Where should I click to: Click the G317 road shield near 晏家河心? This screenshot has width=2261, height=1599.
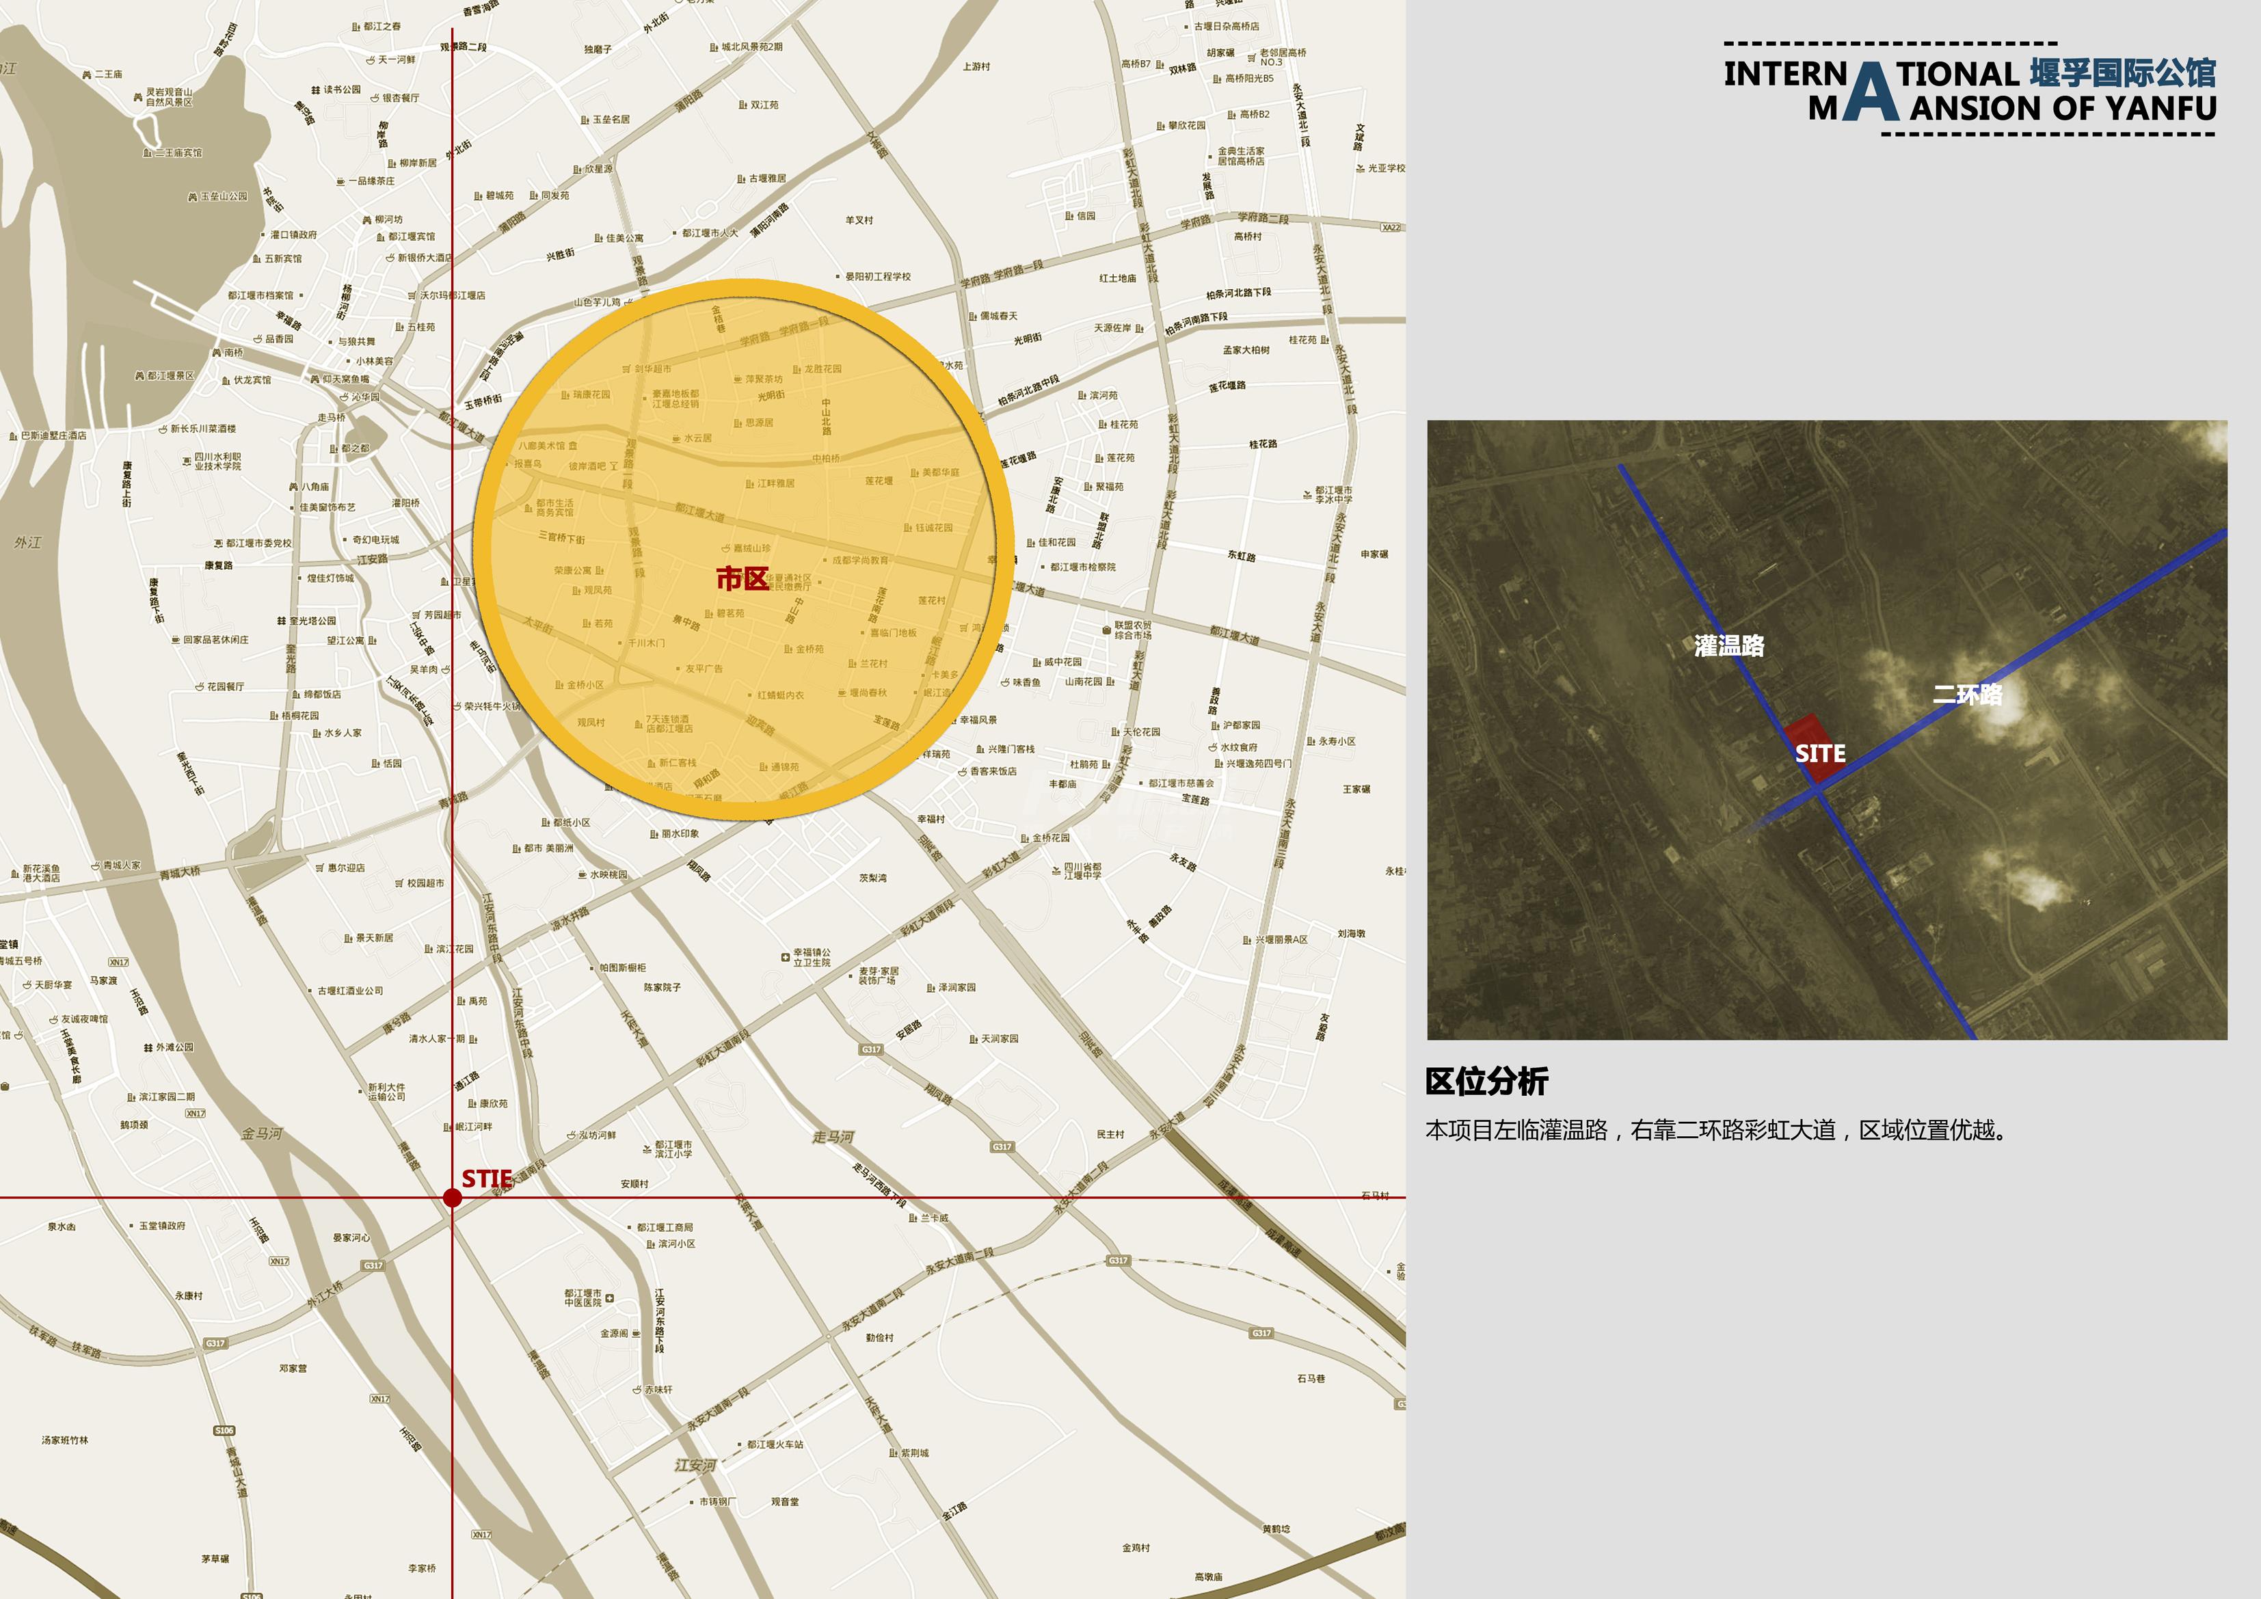point(372,1265)
